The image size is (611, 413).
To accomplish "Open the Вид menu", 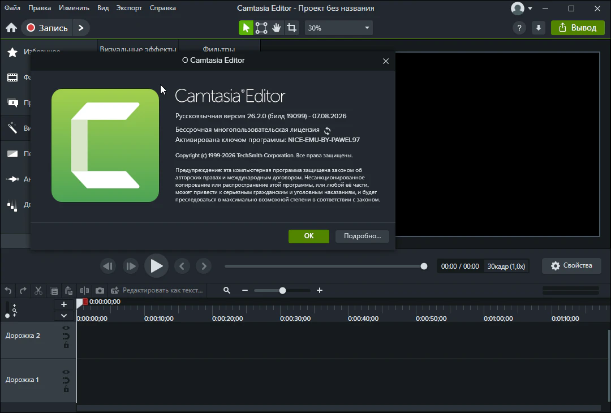I will [103, 8].
